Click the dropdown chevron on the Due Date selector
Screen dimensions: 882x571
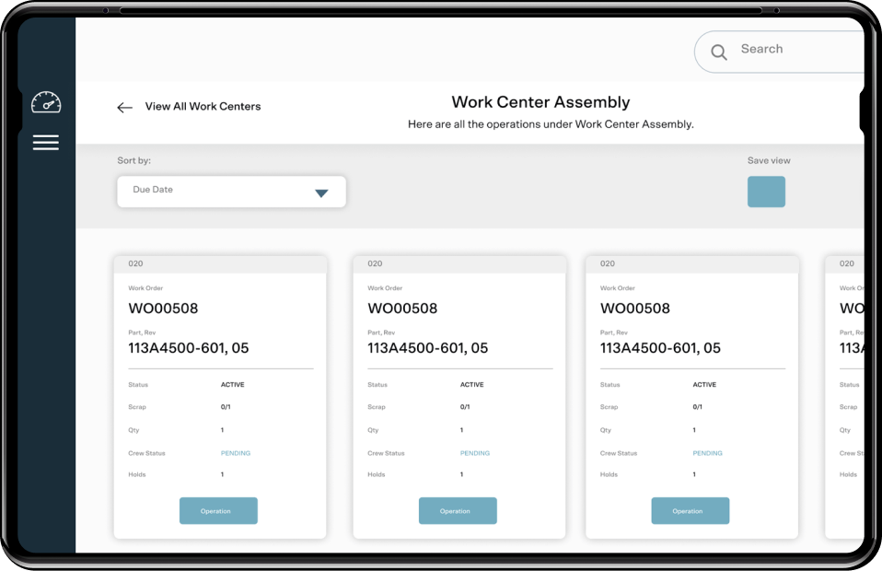tap(321, 192)
